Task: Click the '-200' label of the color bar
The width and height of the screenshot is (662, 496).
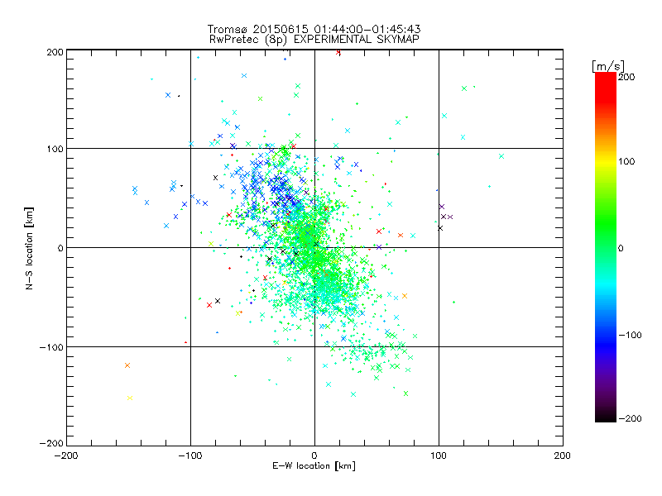Action: click(630, 418)
